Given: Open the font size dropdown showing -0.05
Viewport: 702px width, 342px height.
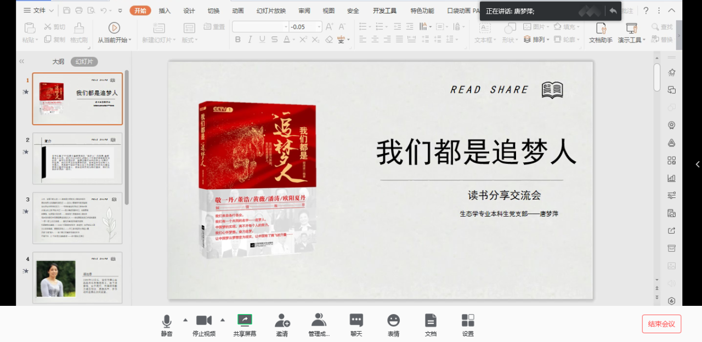Looking at the screenshot, I should (319, 27).
